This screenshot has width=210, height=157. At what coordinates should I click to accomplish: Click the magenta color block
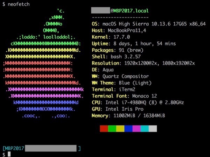136,129
